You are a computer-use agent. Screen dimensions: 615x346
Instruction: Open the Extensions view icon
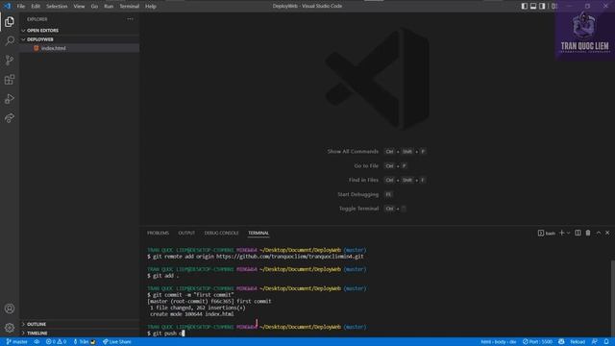tap(10, 80)
